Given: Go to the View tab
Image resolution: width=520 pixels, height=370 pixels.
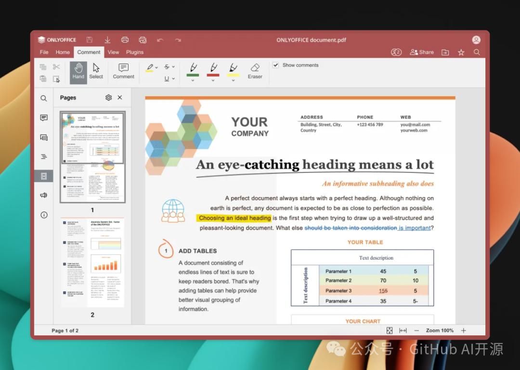Looking at the screenshot, I should 113,52.
